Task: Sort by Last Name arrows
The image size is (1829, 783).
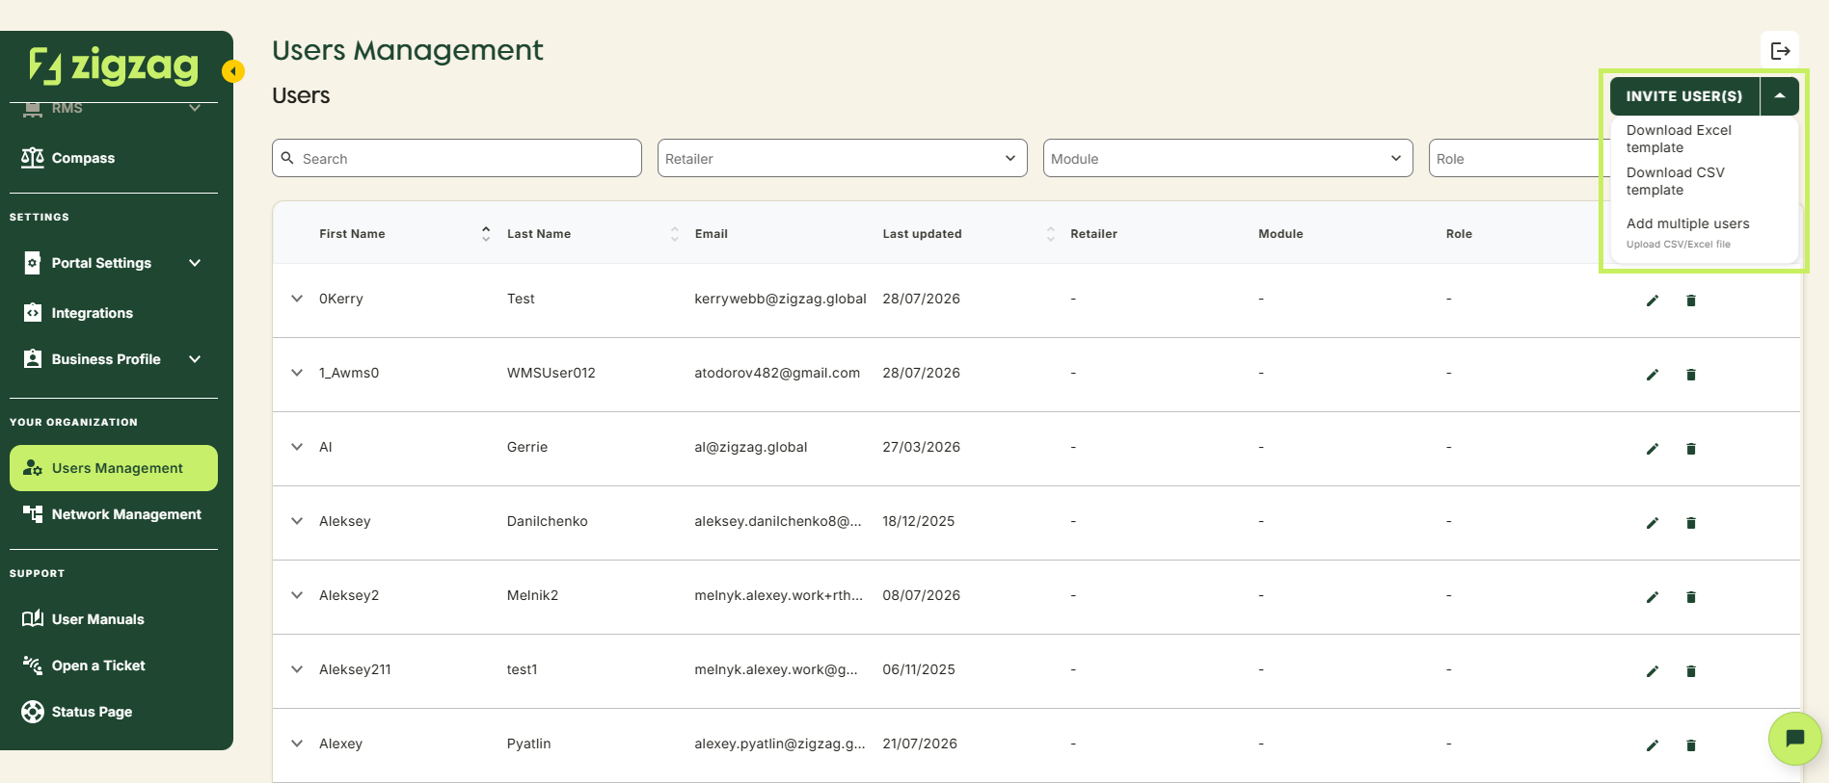Action: point(674,234)
